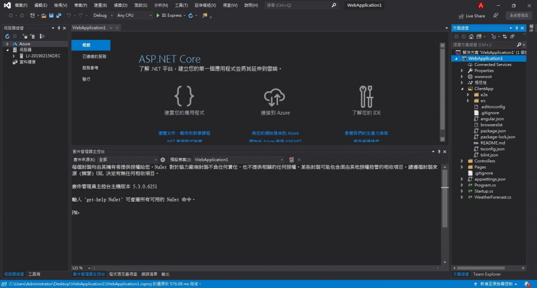Click the Find in Files toolbar icon

tap(205, 15)
